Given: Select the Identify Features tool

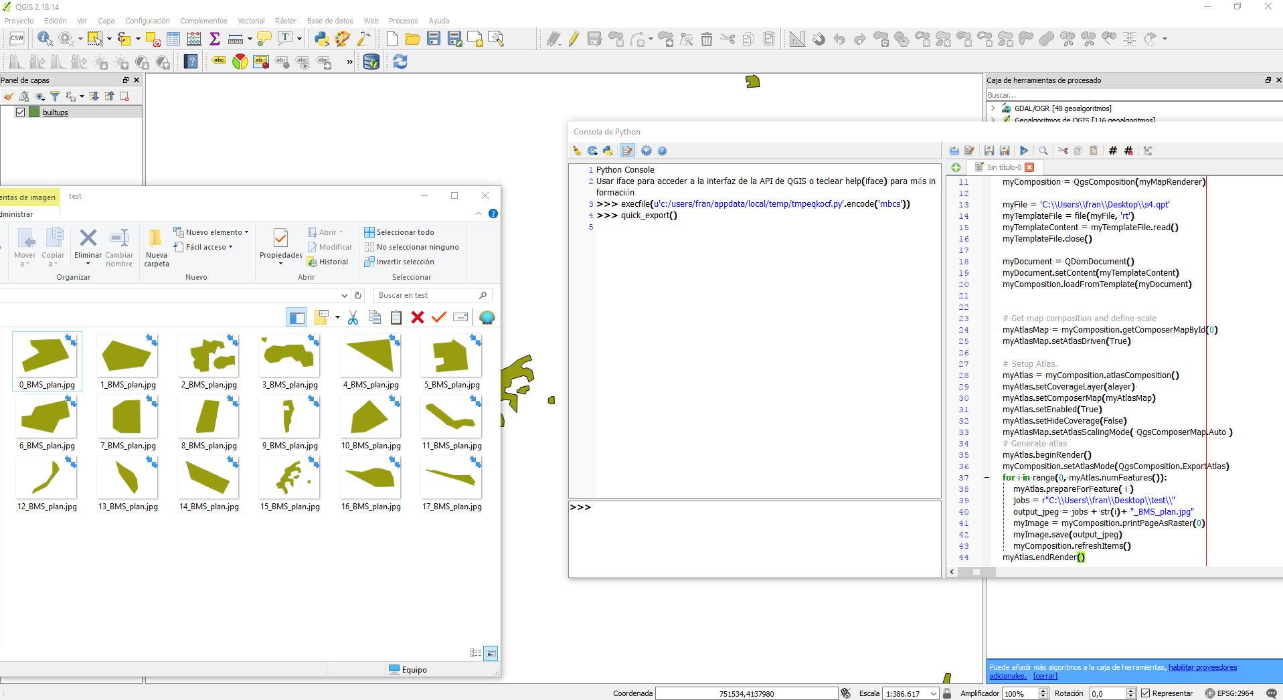Looking at the screenshot, I should 45,39.
